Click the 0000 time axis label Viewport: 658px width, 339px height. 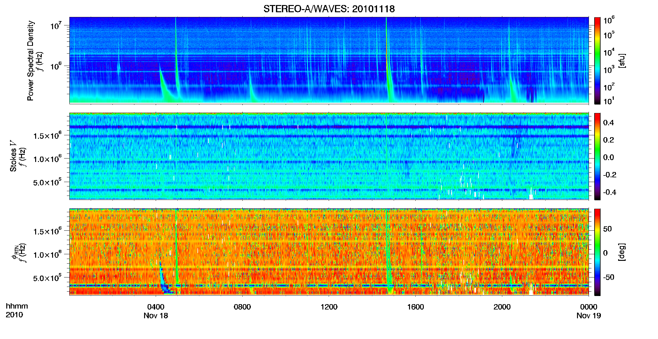coord(589,307)
